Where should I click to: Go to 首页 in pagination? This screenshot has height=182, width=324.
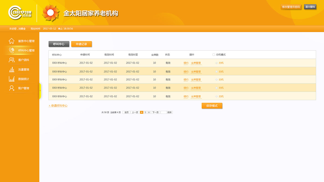click(126, 112)
